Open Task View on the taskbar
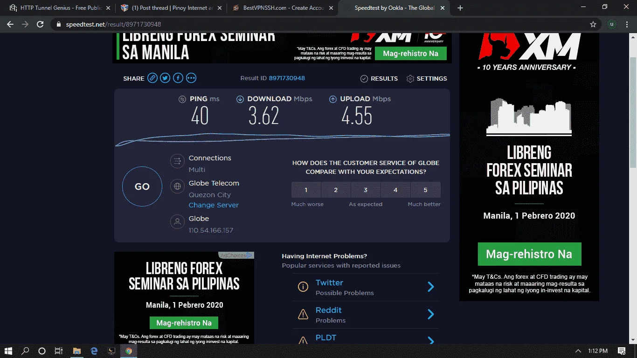Viewport: 637px width, 358px height. pyautogui.click(x=59, y=351)
